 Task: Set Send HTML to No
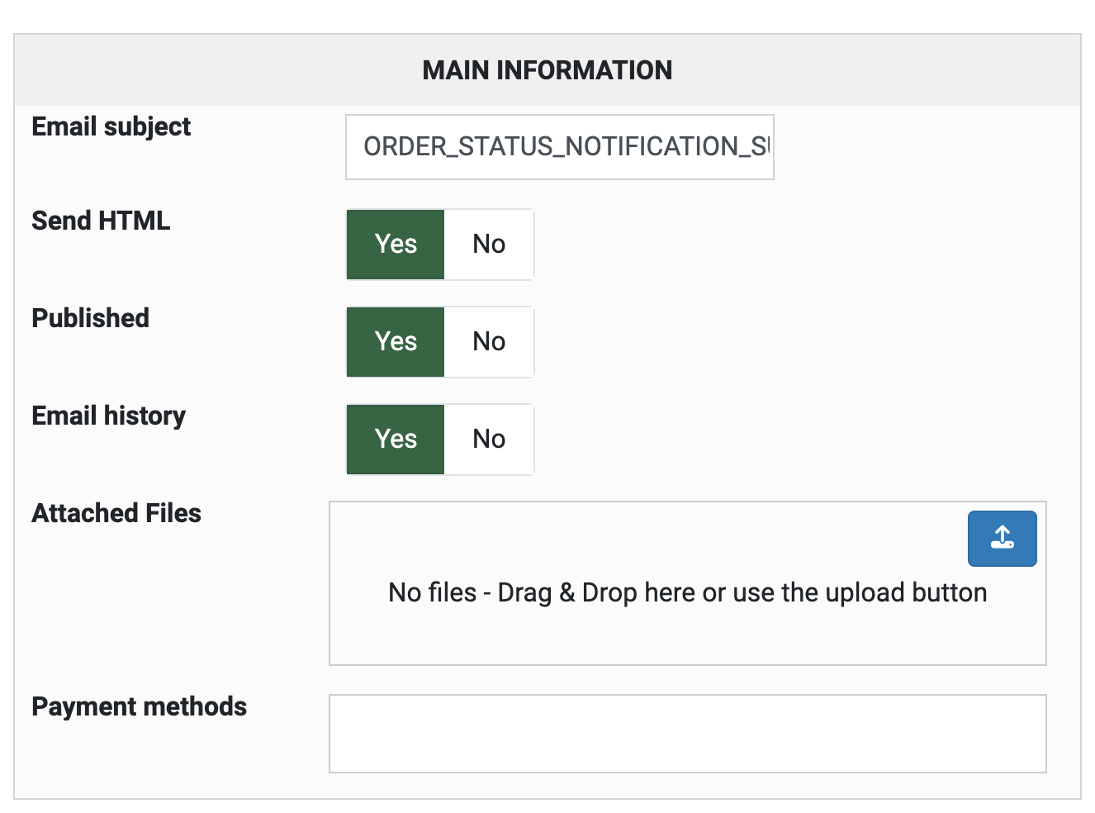coord(489,245)
